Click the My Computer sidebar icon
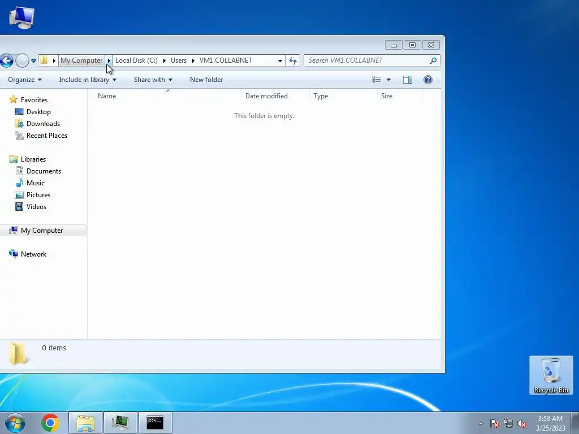This screenshot has width=579, height=434. coord(14,231)
